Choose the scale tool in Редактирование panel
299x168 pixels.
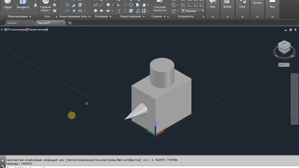(x=131, y=11)
